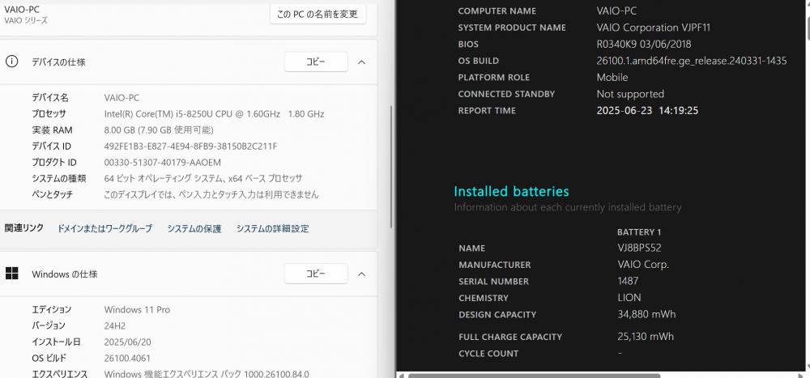Select the battery report OS BUILD value
Screen dimensions: 810x378
[692, 61]
